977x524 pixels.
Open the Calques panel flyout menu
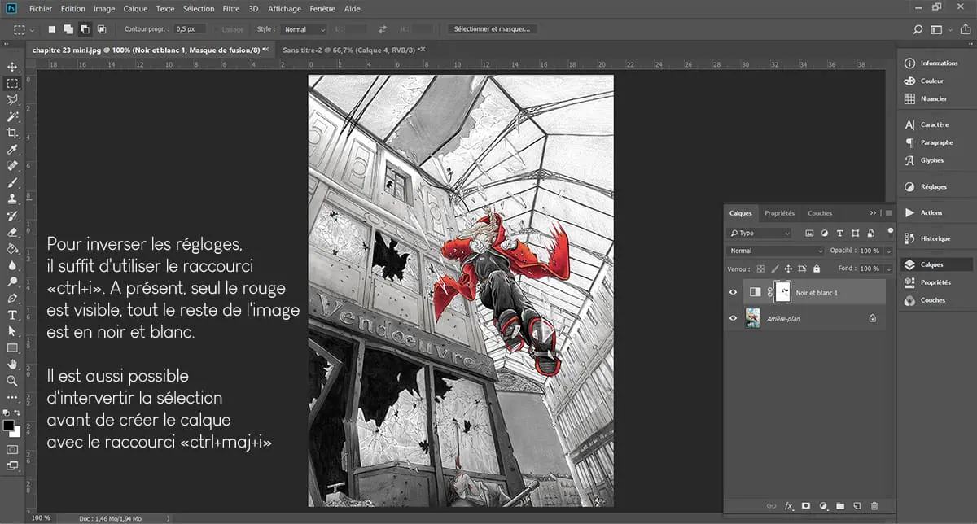[x=887, y=213]
